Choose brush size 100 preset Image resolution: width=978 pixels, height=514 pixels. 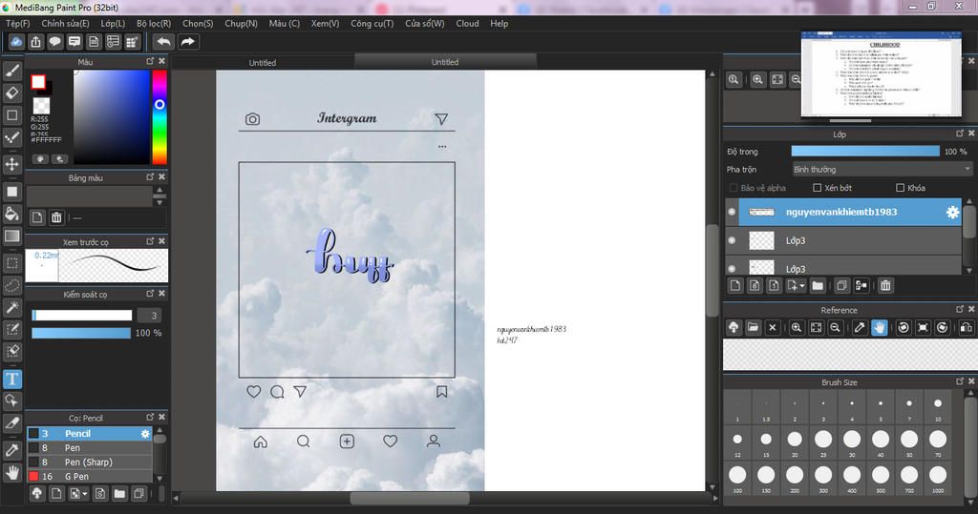[737, 479]
